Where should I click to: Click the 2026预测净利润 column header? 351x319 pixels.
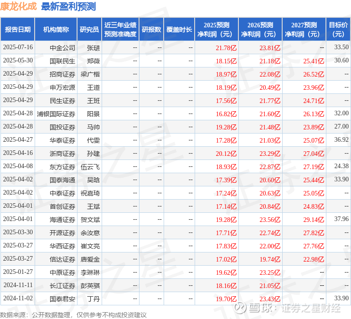[260, 29]
